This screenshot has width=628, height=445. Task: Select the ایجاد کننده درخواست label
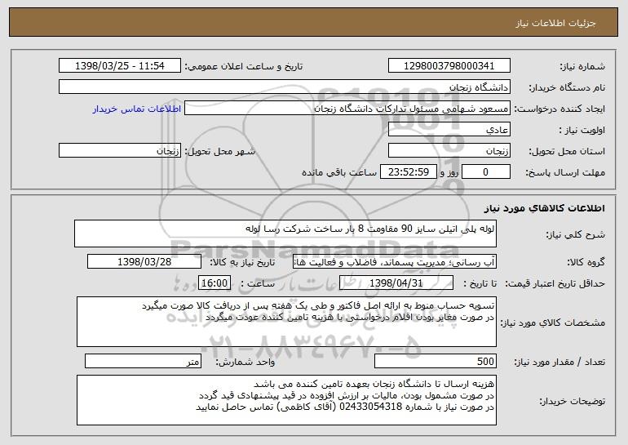click(559, 109)
